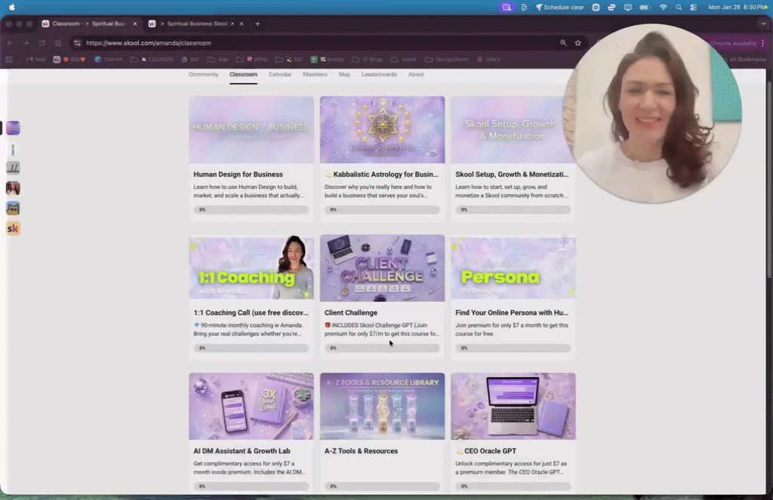Open the Calendar tab

[280, 75]
